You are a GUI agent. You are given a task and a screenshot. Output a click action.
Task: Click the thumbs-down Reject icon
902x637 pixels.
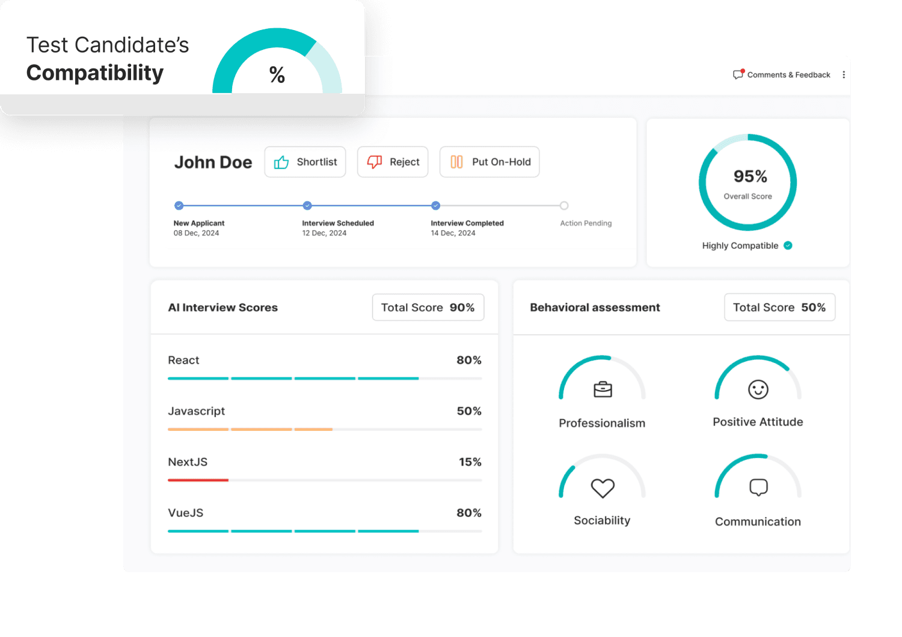tap(375, 162)
